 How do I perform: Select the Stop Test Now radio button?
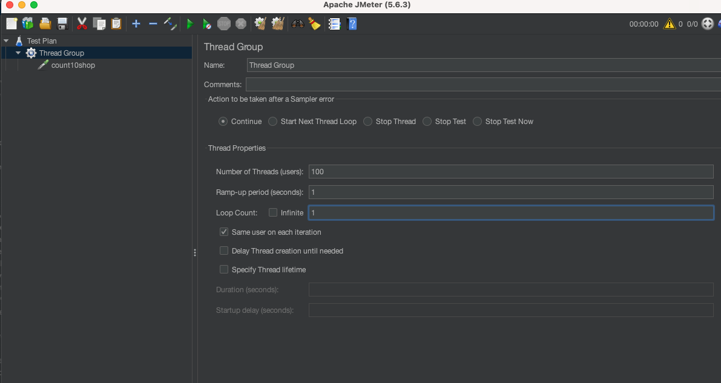(x=477, y=122)
